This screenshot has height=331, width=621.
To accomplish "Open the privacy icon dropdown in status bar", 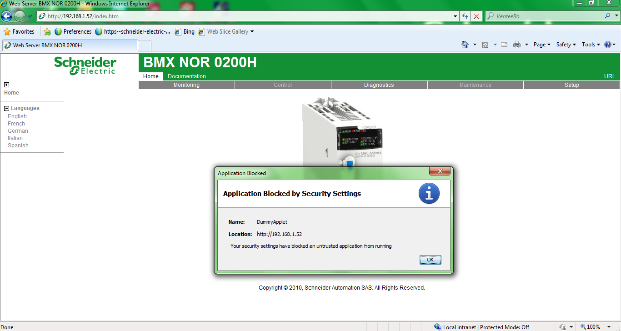I will point(571,327).
